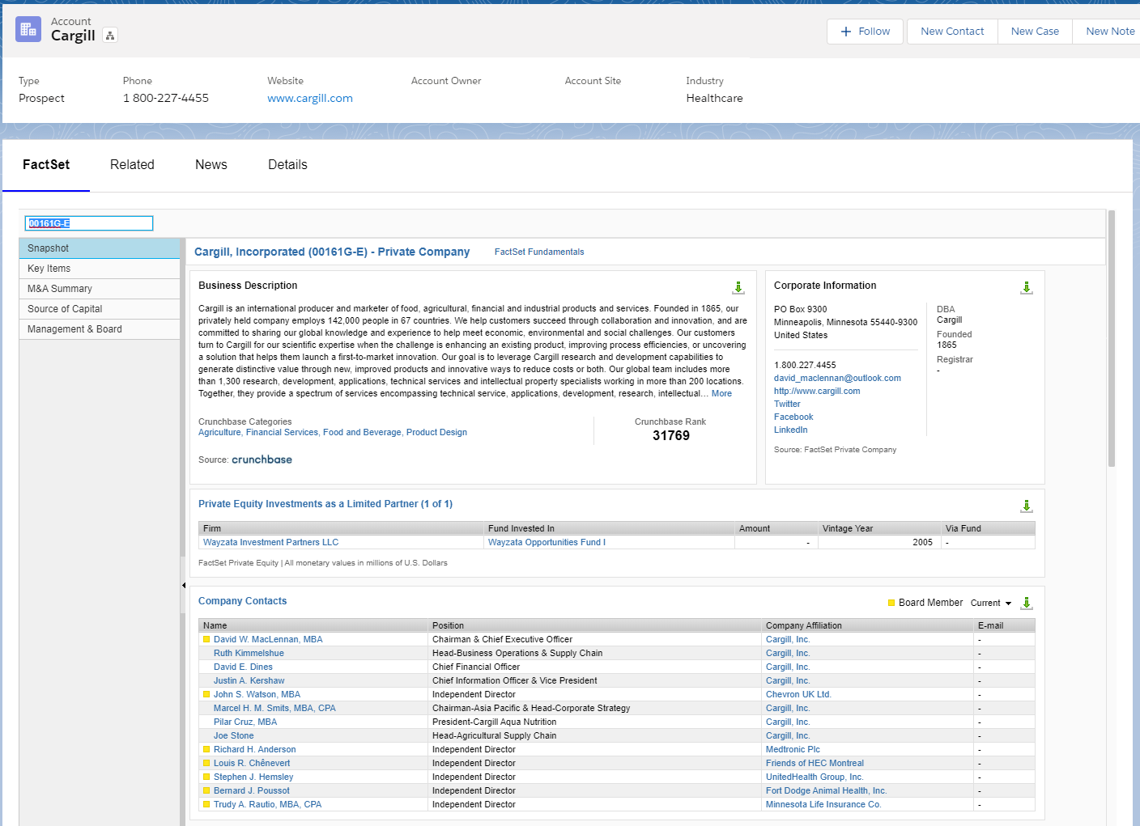Click the New Case button
The image size is (1140, 826).
tap(1035, 32)
